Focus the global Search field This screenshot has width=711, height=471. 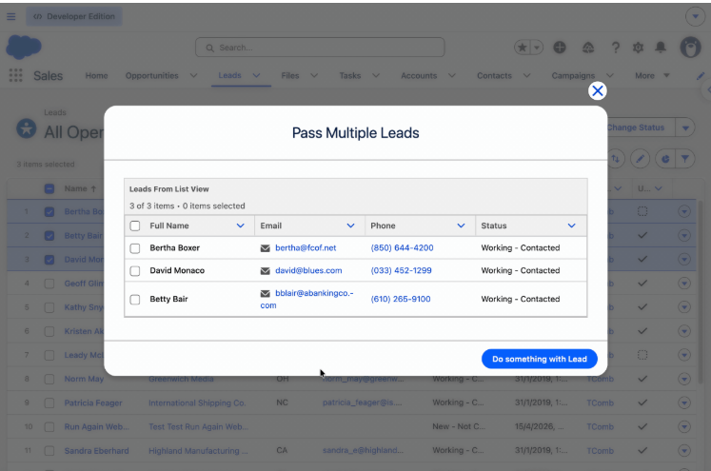point(320,48)
